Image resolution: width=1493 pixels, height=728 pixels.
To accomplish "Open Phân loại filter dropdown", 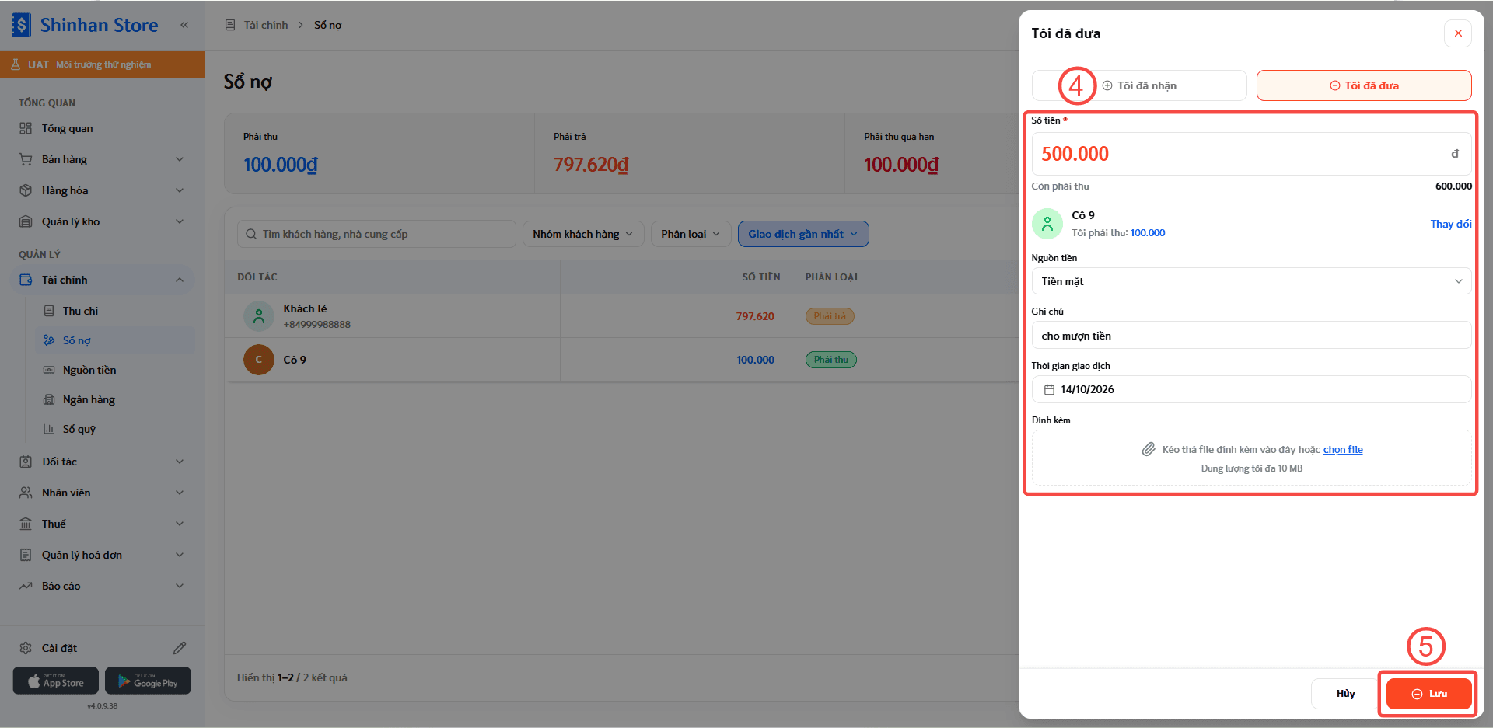I will click(691, 234).
